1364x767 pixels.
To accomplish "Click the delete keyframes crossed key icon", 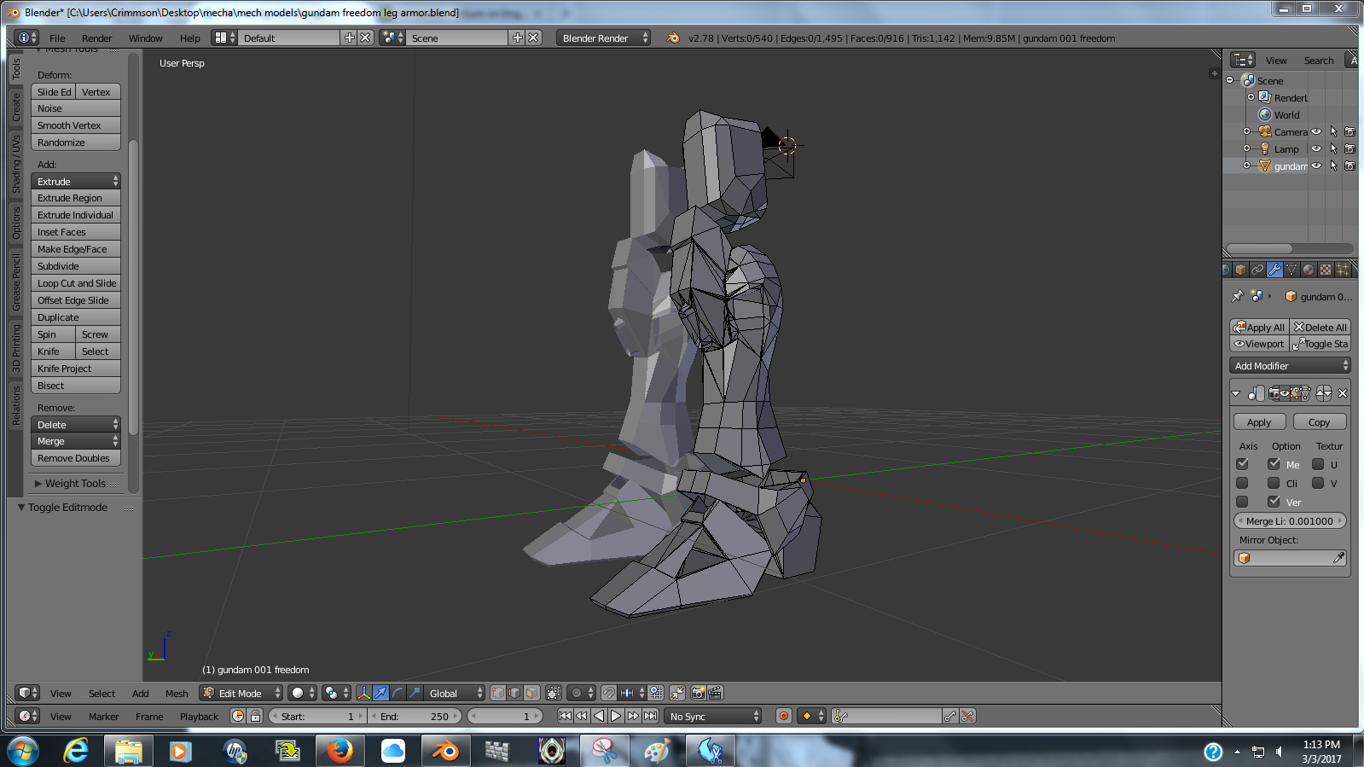I will 967,716.
